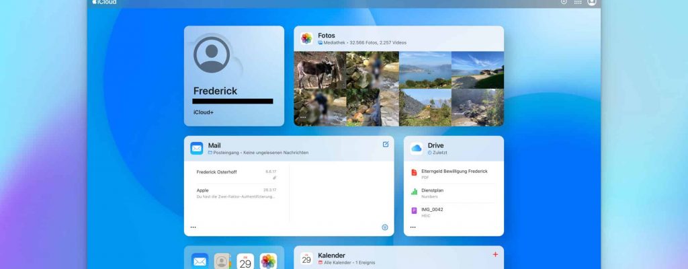The image size is (688, 269).
Task: Open the app launcher grid icon
Action: click(x=578, y=2)
